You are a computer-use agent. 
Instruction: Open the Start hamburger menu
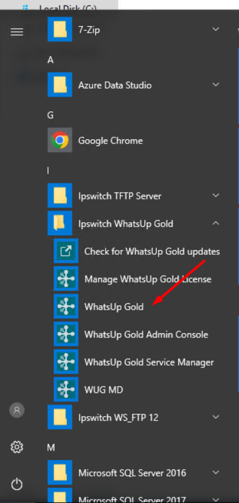[x=17, y=32]
